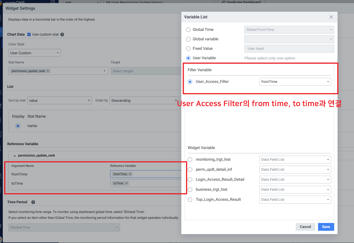Screen dimensions: 354x243
Task: Uncheck the Use custom stat checkbox
Action: point(29,34)
